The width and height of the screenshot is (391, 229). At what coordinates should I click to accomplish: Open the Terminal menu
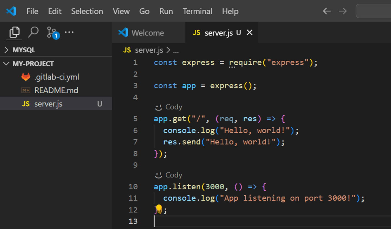click(197, 11)
